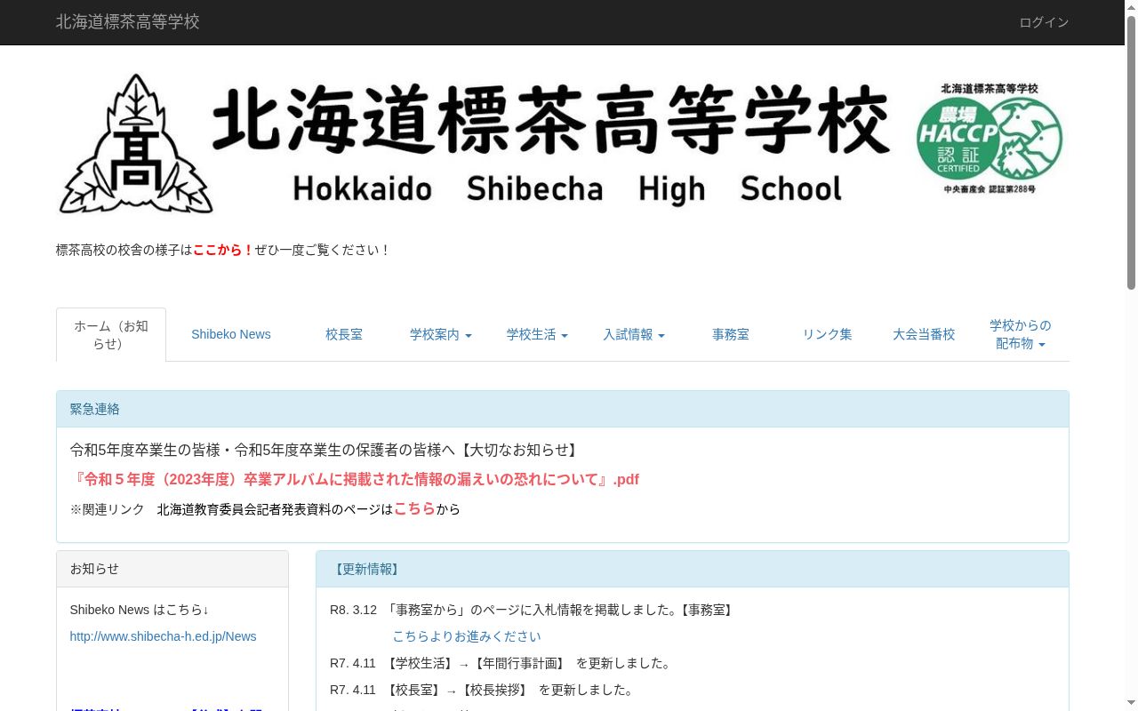Open the 卒業アルバム information leak PDF link

coord(355,479)
